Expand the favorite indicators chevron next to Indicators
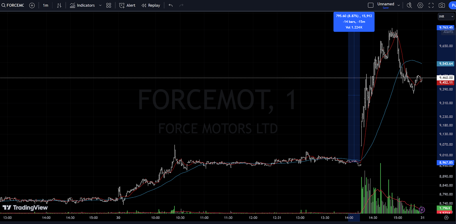This screenshot has width=456, height=224. 100,5
